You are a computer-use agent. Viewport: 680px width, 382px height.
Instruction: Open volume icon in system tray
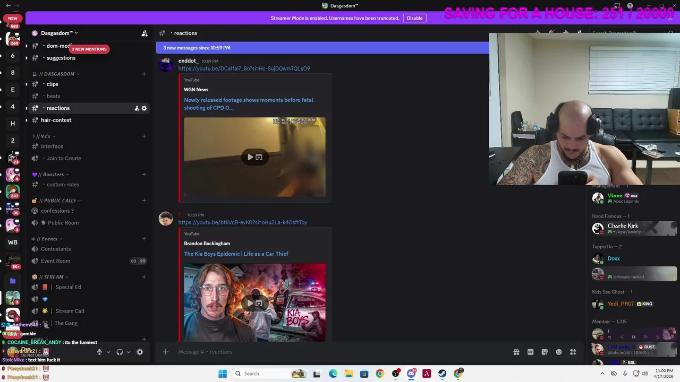(x=645, y=374)
